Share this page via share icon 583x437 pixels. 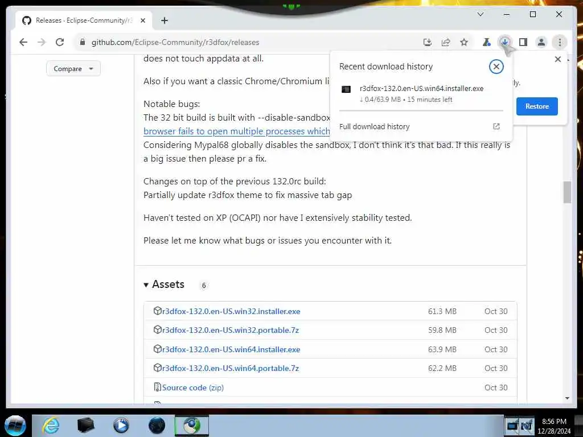coord(446,42)
